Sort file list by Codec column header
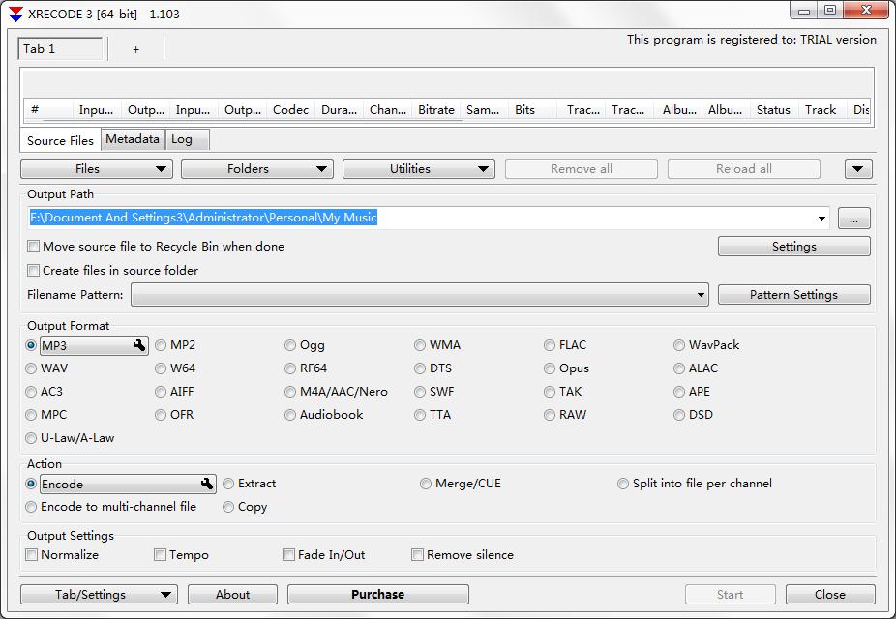 (290, 110)
